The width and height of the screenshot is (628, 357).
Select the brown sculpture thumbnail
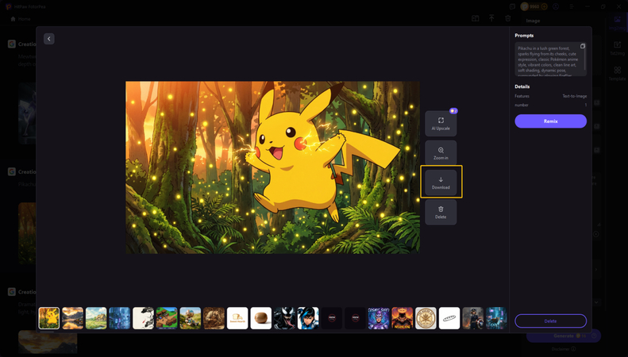pos(214,318)
